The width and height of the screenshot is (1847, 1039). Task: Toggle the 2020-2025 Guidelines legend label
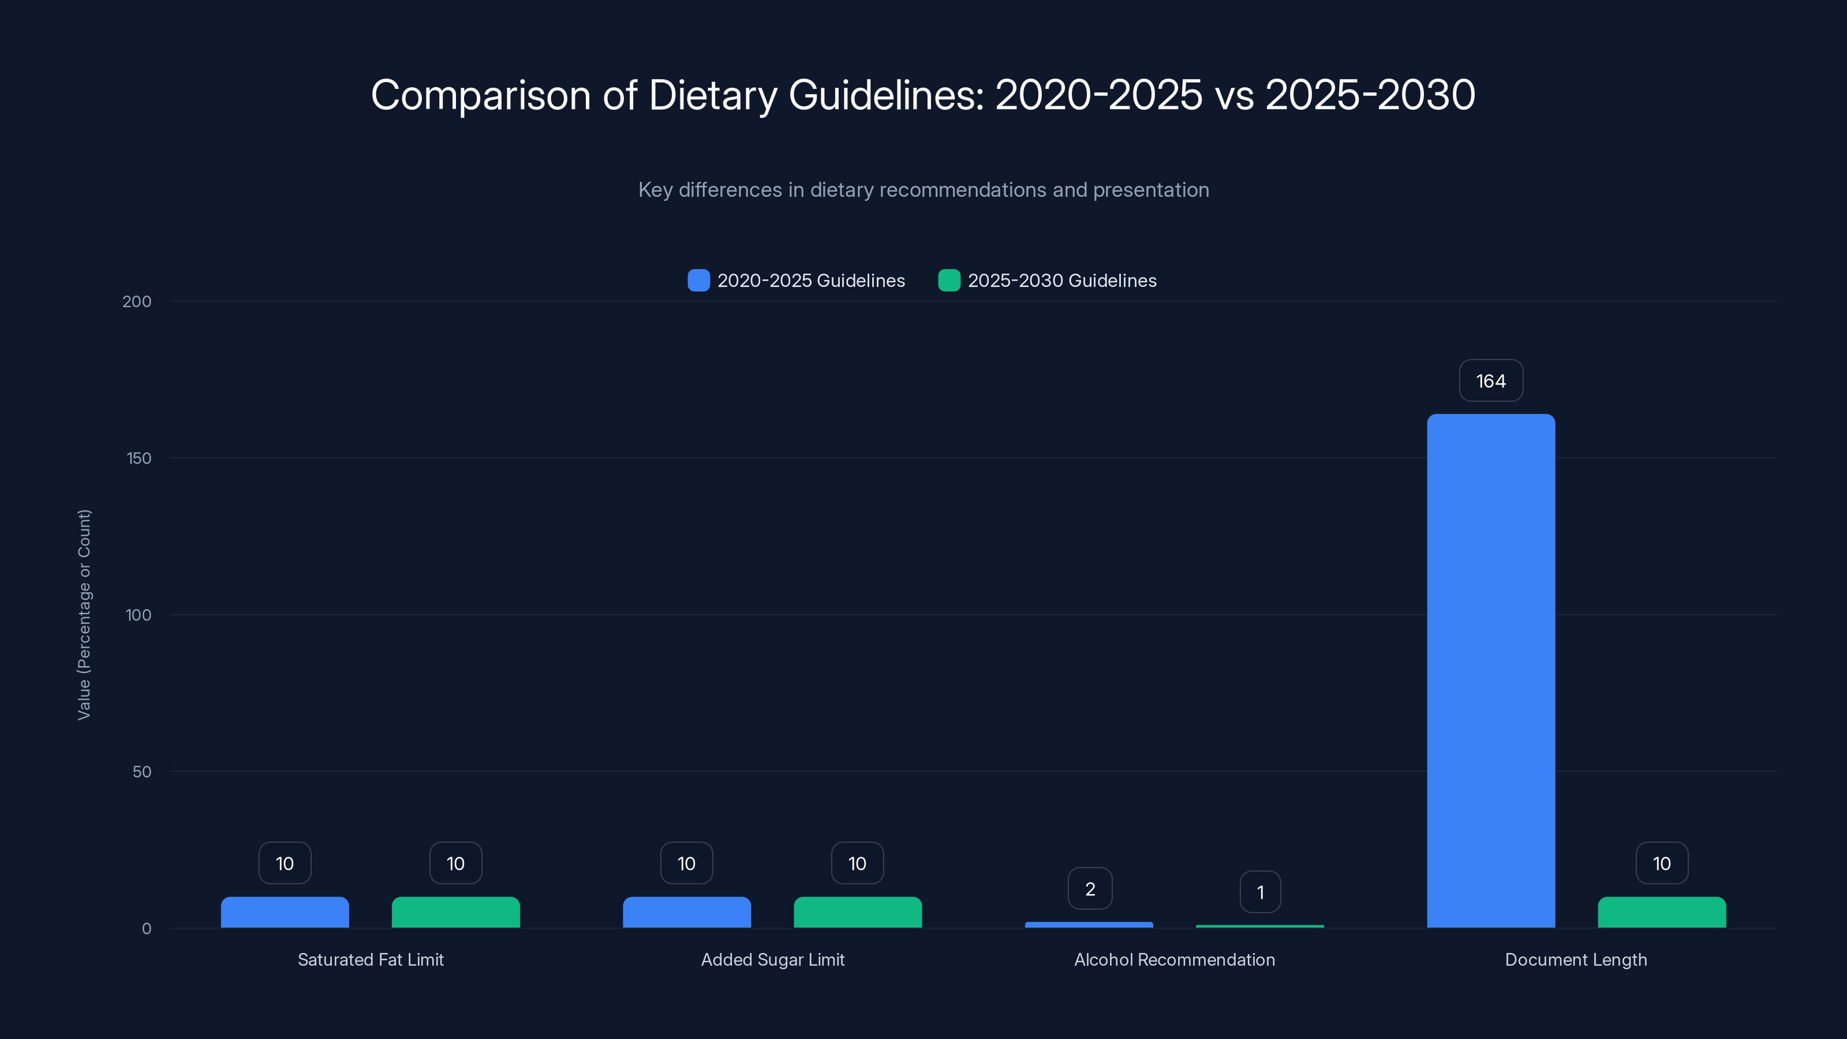click(811, 281)
